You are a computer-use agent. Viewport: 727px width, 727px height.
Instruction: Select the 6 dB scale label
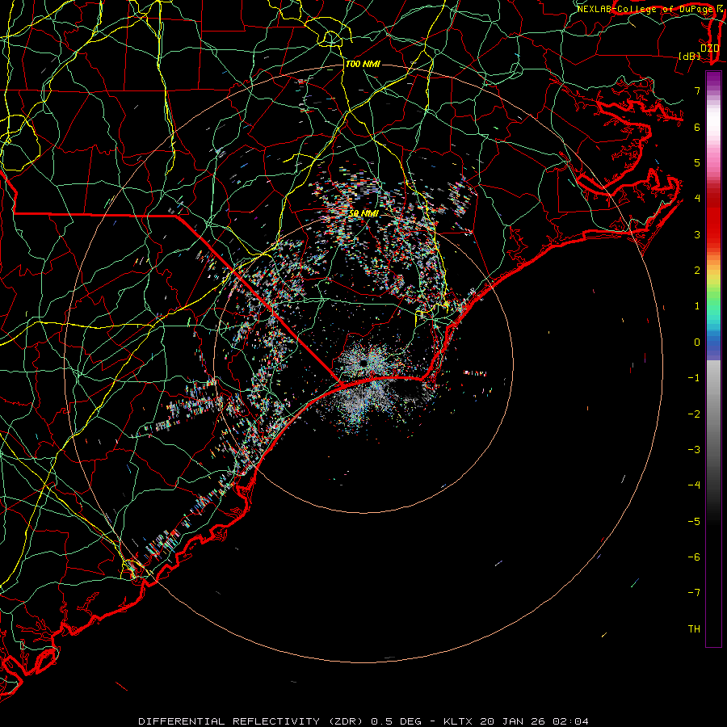click(697, 127)
